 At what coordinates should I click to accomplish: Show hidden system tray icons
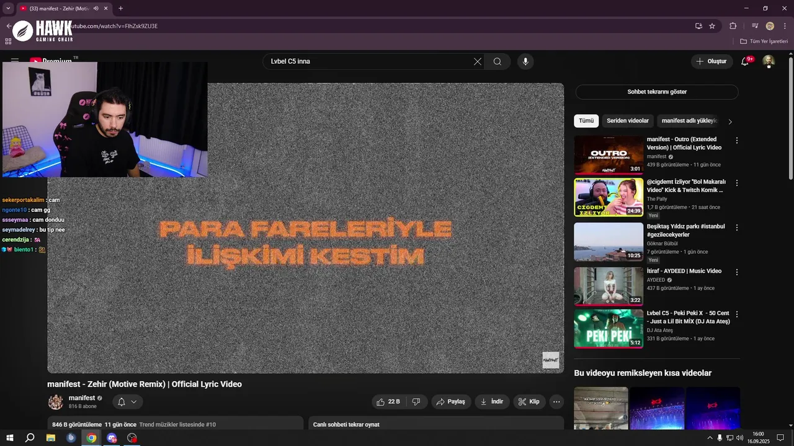click(710, 438)
